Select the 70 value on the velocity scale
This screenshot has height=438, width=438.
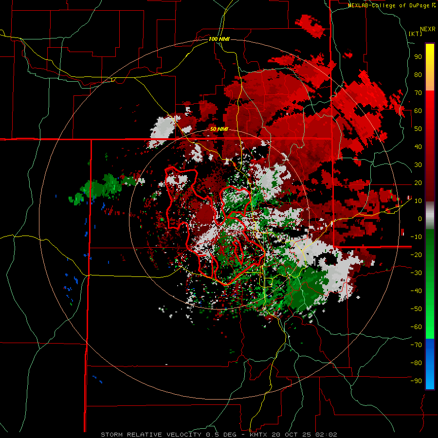[x=418, y=93]
